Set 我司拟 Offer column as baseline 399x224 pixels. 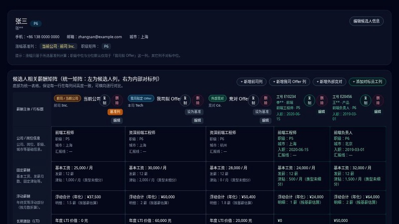194,112
